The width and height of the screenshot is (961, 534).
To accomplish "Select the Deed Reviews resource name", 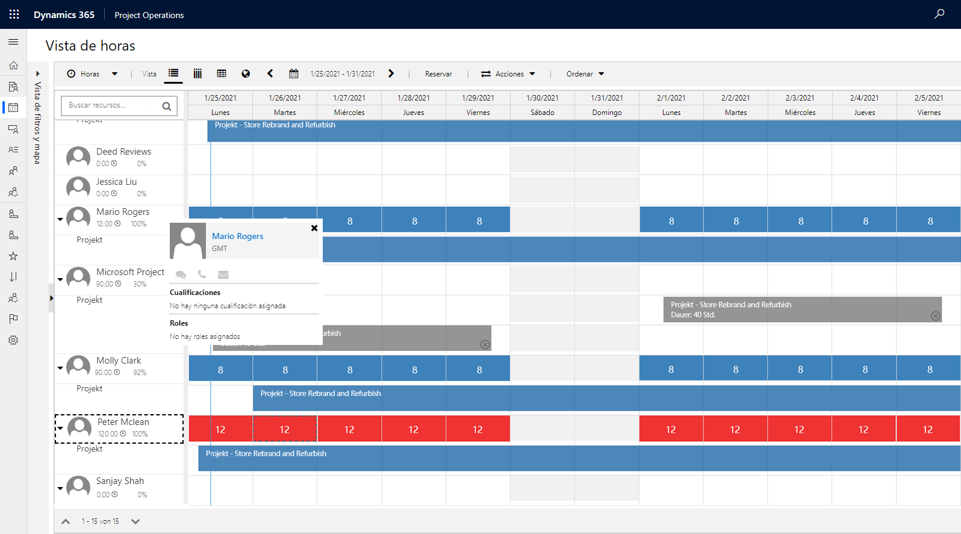I will [x=123, y=152].
